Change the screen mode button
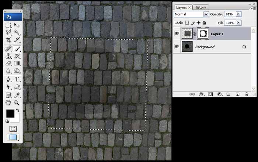The width and height of the screenshot is (258, 162). tap(13, 137)
